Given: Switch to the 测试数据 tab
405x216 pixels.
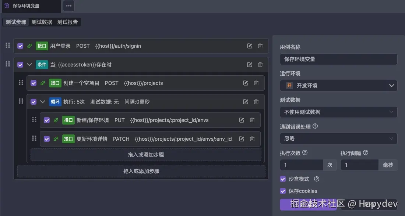Looking at the screenshot, I should [x=42, y=22].
